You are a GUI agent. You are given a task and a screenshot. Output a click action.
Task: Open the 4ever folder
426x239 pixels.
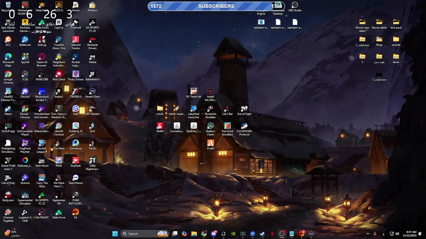tap(396, 58)
